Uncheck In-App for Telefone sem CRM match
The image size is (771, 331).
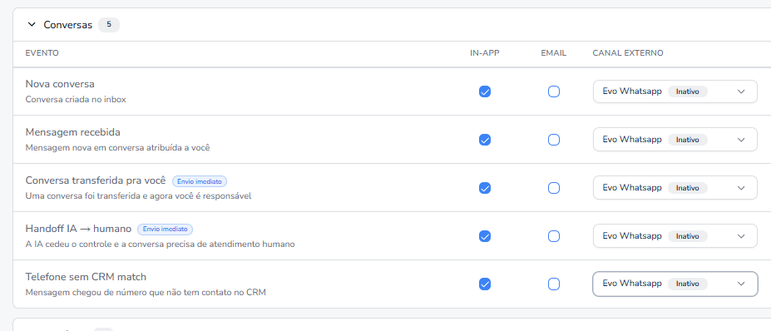tap(485, 284)
